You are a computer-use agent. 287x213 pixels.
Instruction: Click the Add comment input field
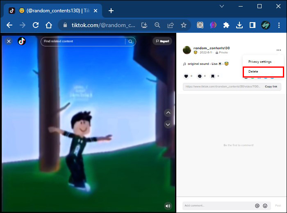point(218,206)
